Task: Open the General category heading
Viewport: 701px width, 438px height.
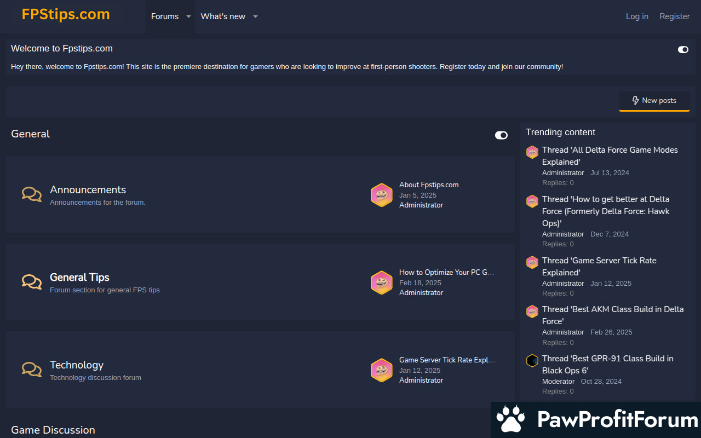Action: tap(30, 134)
